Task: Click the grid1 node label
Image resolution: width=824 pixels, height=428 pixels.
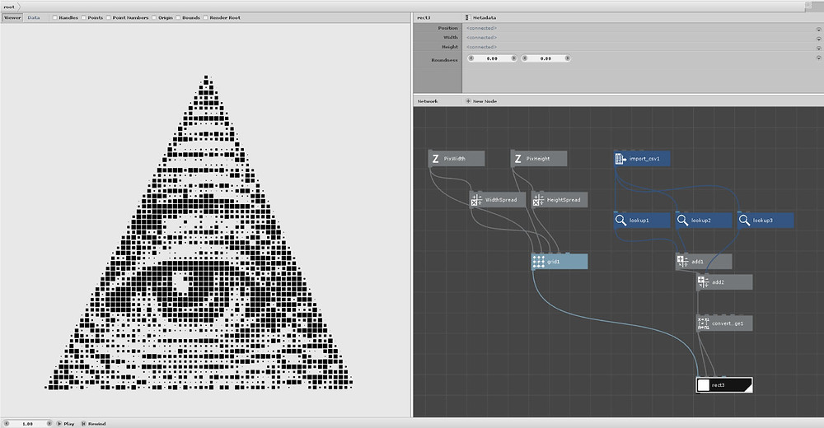Action: tap(553, 262)
